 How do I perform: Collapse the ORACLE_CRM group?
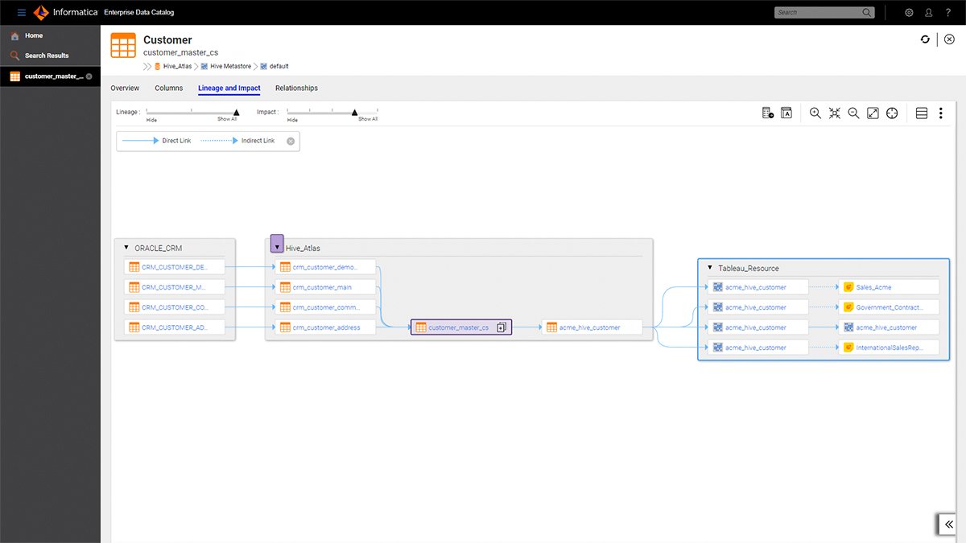(126, 248)
